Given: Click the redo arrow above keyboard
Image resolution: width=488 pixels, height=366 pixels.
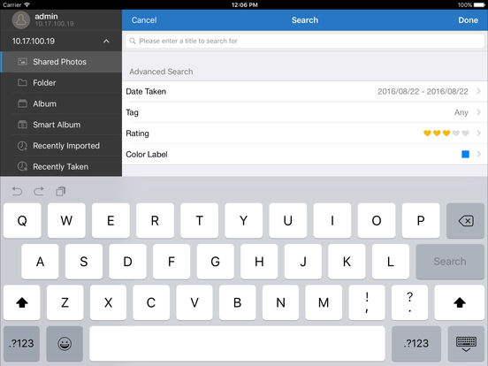Looking at the screenshot, I should click(x=39, y=191).
